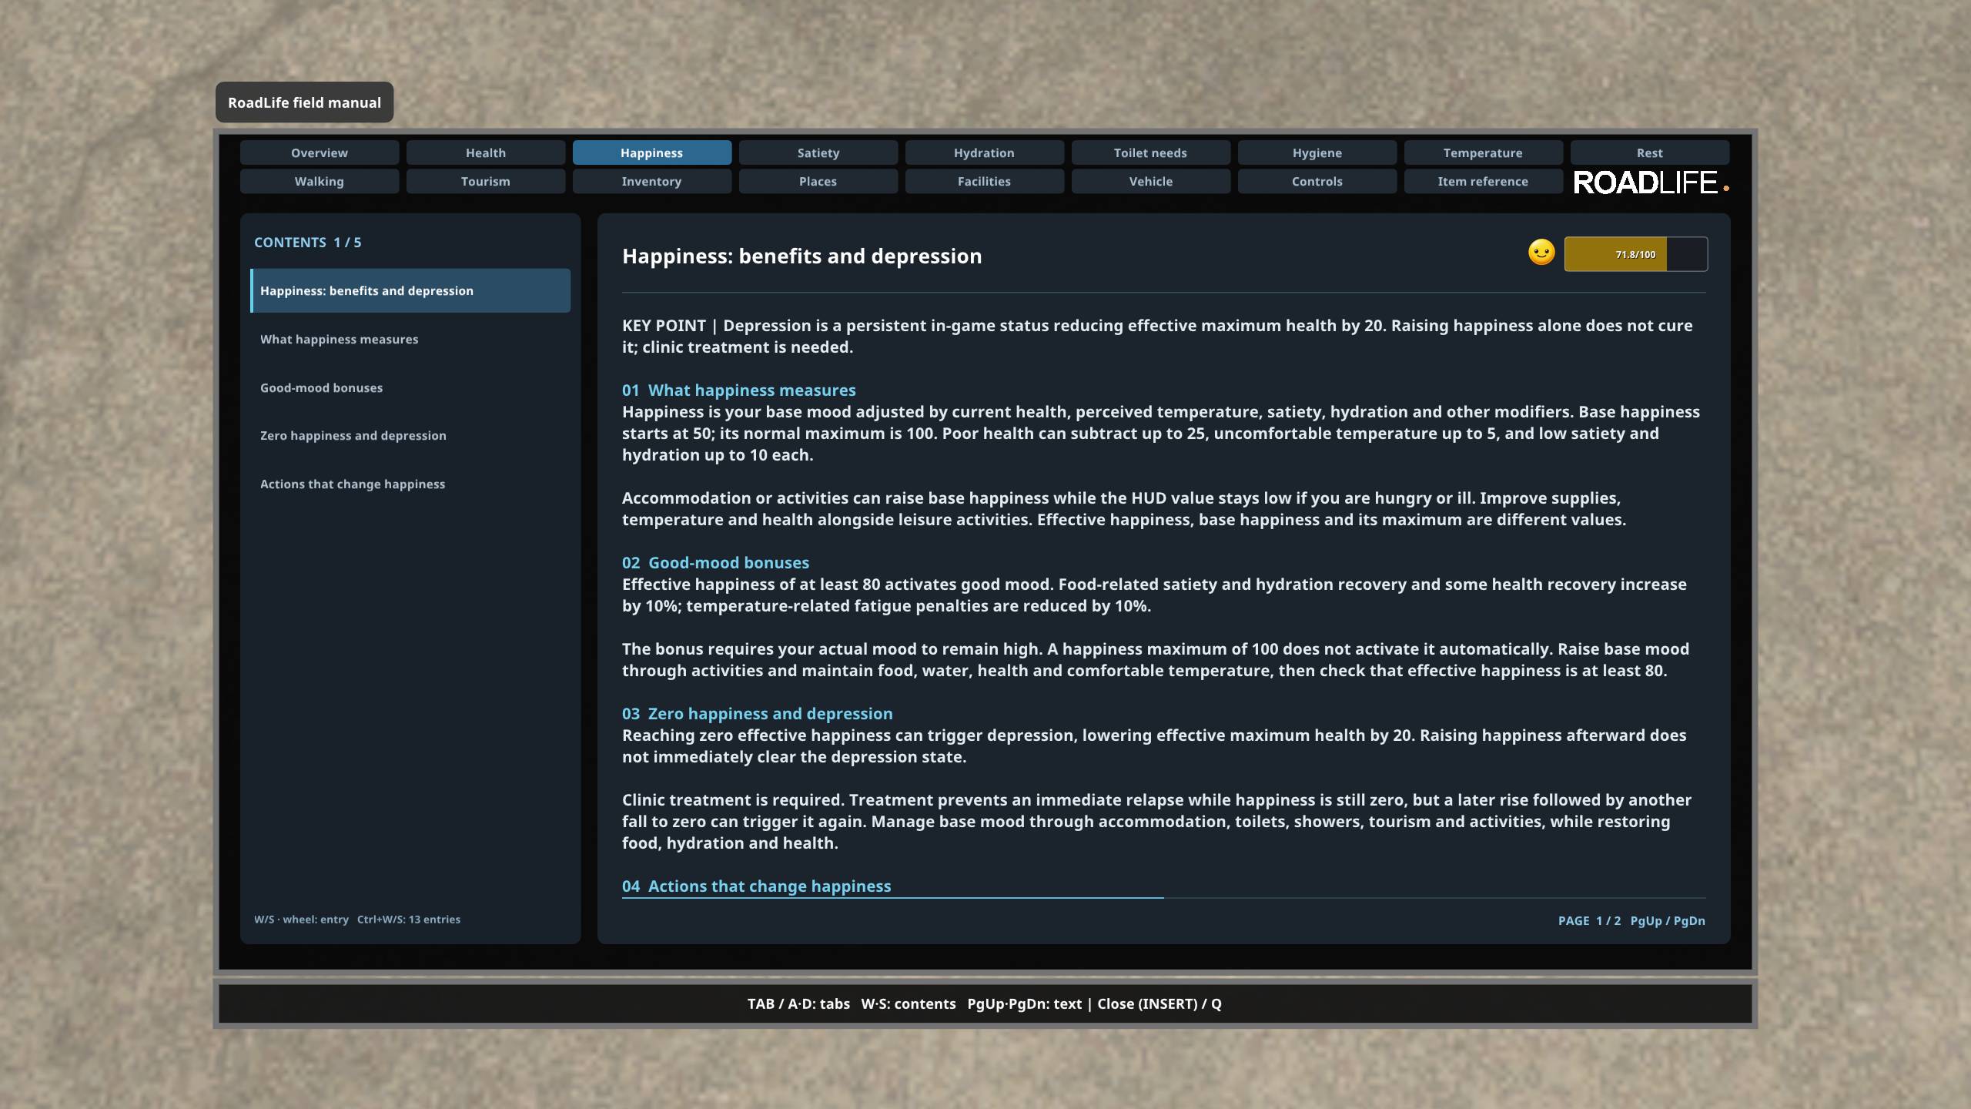Open the Controls tab

[x=1317, y=181]
